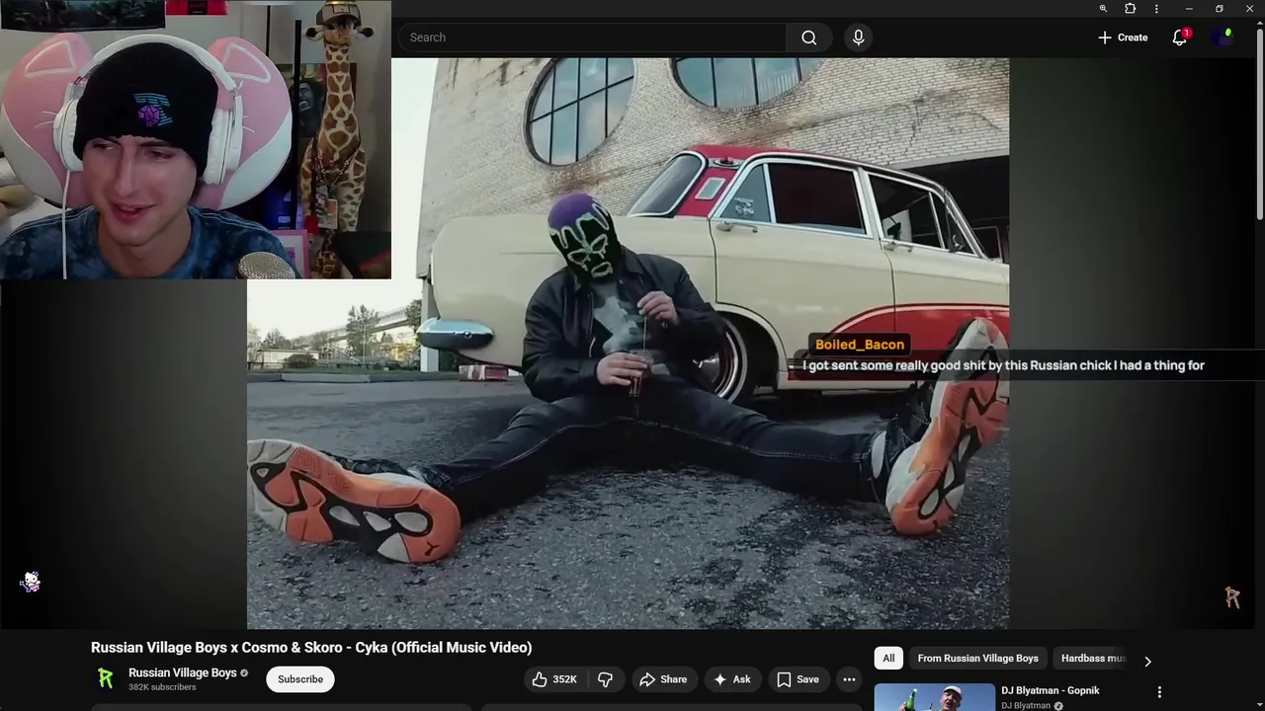Viewport: 1265px width, 711px height.
Task: Click the page vertical scrollbar
Action: (1260, 123)
